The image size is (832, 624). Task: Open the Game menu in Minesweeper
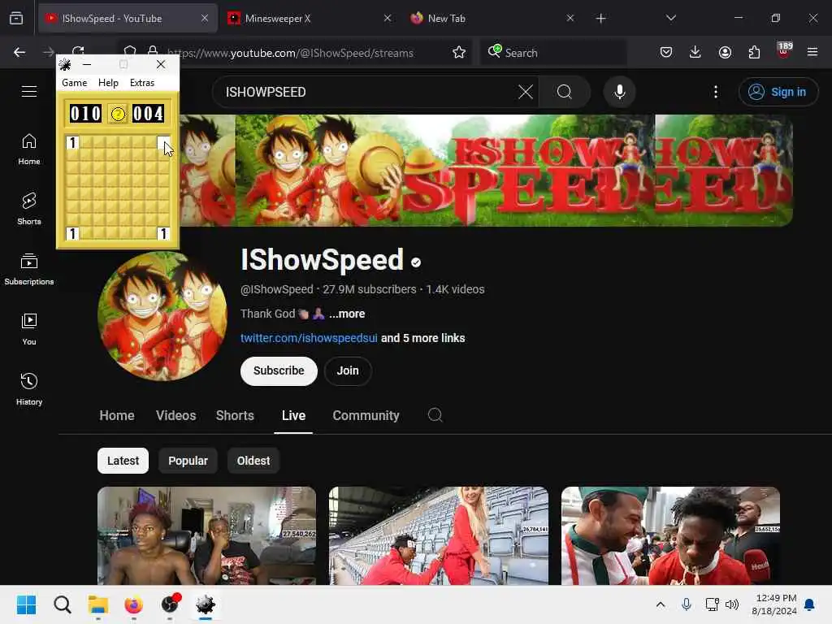pos(74,83)
